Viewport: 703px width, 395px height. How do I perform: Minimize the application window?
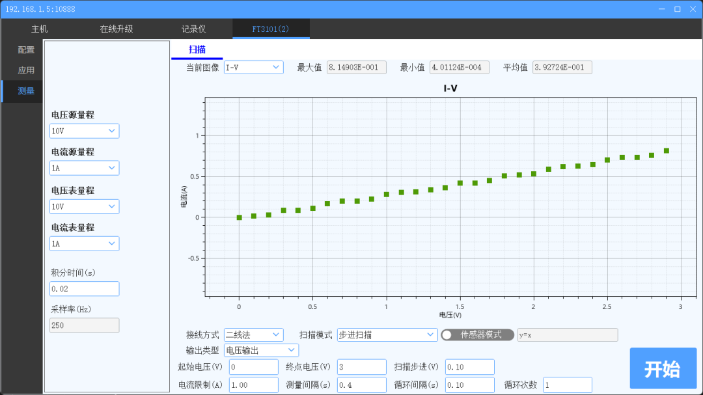point(662,9)
